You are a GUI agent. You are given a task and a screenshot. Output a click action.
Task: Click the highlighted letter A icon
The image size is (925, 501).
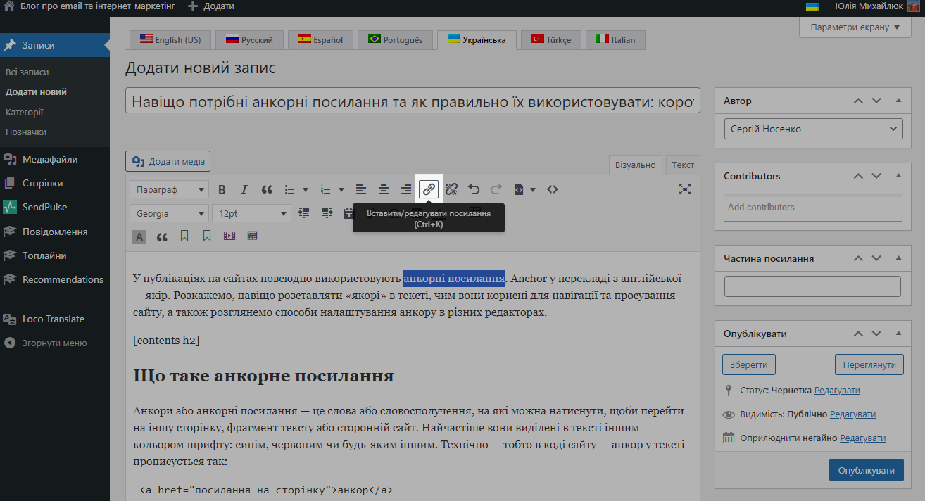tap(139, 236)
